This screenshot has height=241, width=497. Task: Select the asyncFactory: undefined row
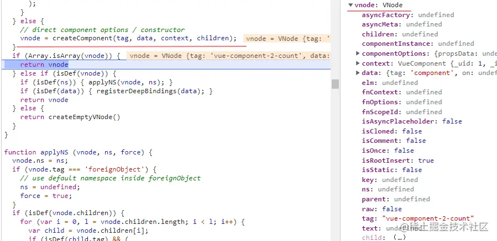click(408, 15)
